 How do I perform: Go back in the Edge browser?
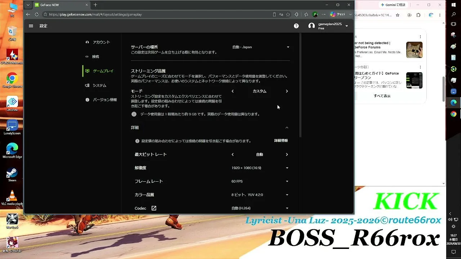point(28,14)
